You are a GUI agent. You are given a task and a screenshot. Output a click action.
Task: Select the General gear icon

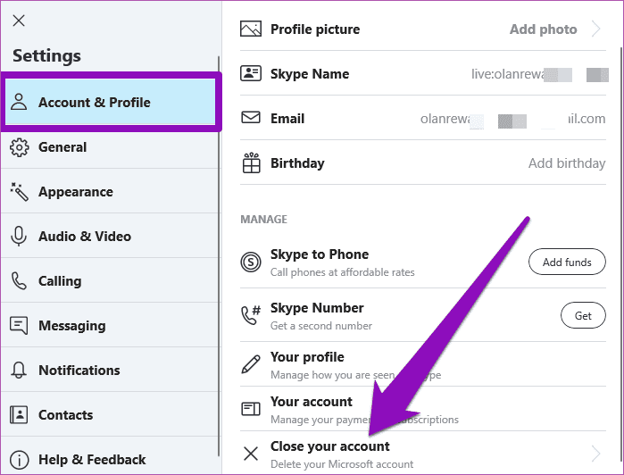tap(19, 147)
